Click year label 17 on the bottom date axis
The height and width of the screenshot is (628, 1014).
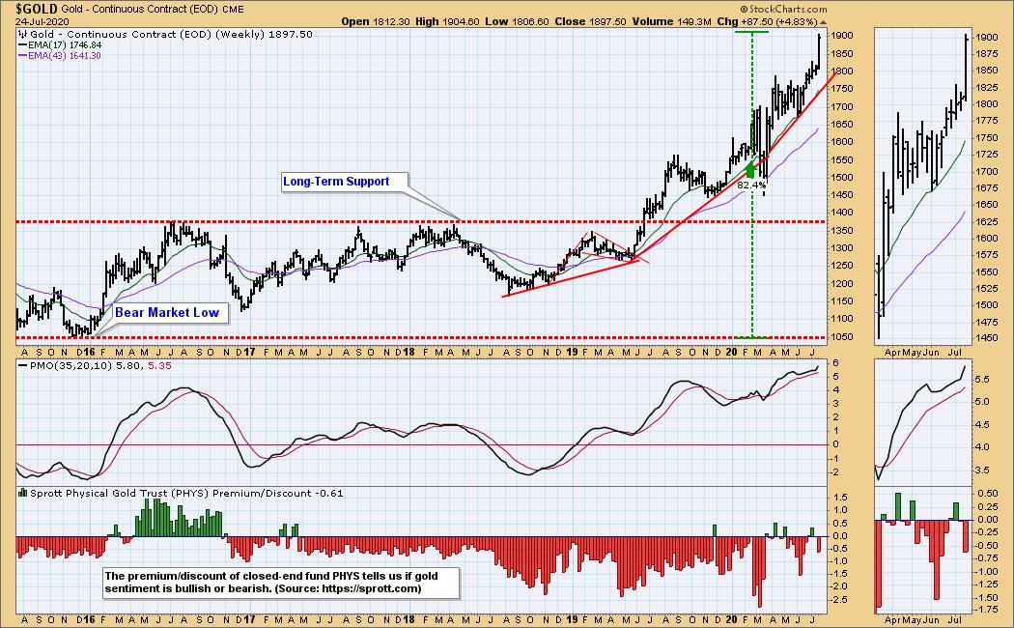pyautogui.click(x=249, y=619)
